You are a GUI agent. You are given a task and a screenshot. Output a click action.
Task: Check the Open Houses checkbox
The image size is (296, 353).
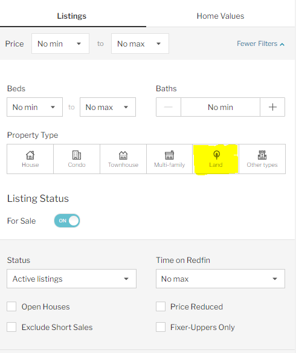11,306
